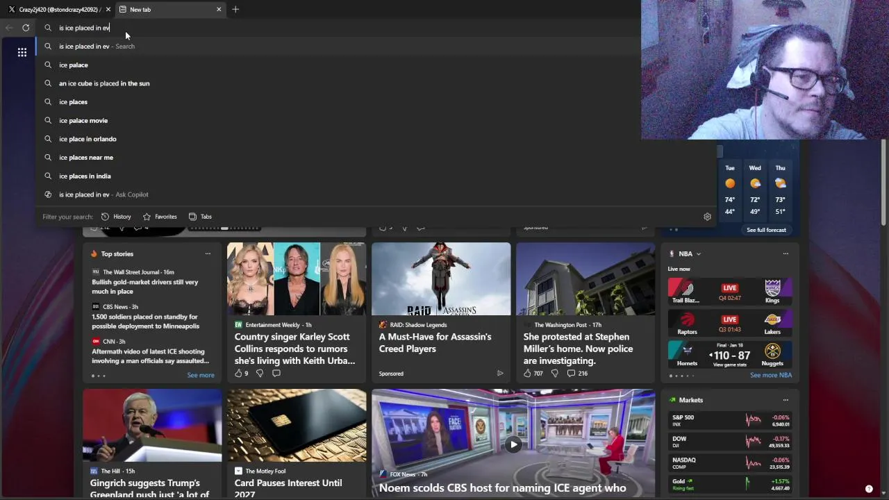Choose 'is ice placed in ev - Search' suggestion

[338, 47]
